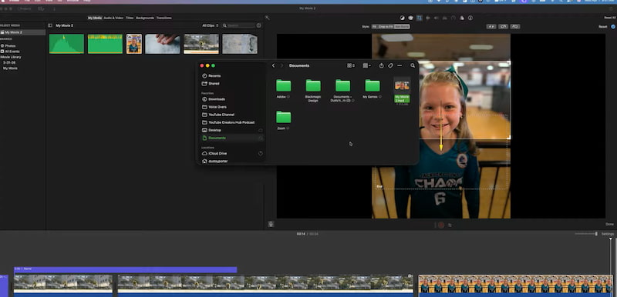The image size is (617, 297).
Task: Open the Titles tab
Action: pos(130,18)
